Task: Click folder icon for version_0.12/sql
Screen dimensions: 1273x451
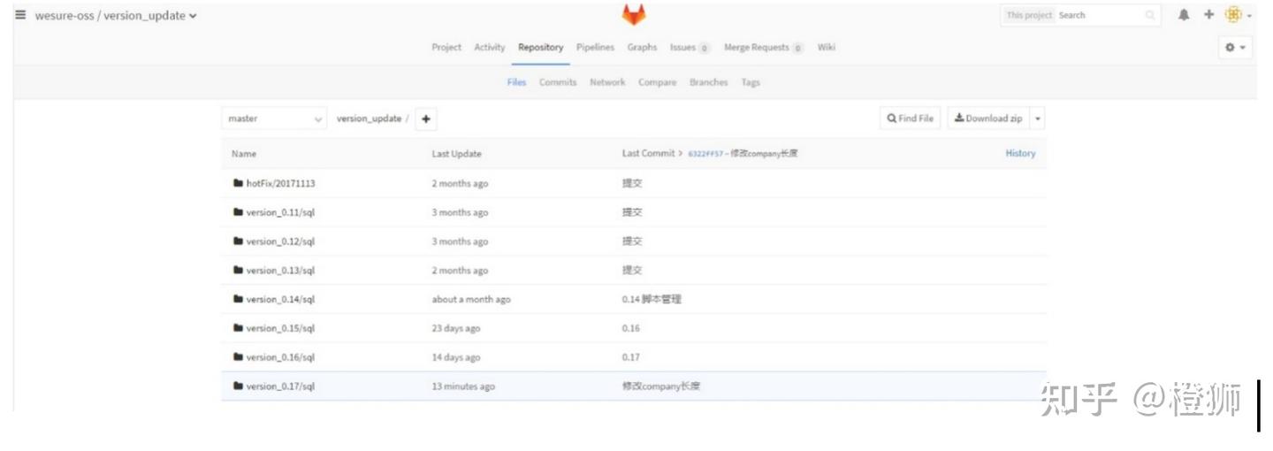Action: click(238, 241)
